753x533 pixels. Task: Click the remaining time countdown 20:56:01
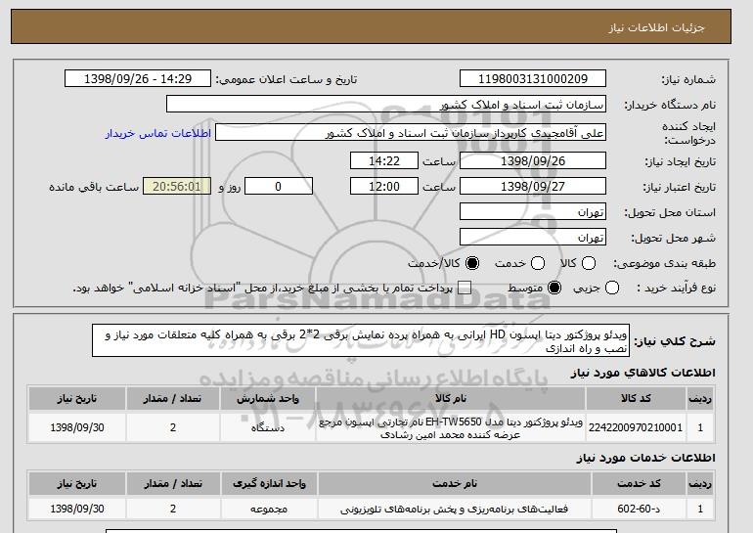pyautogui.click(x=177, y=187)
